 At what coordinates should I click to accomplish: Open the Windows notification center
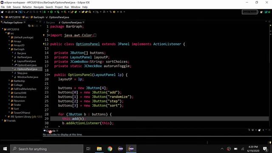pyautogui.click(x=265, y=149)
